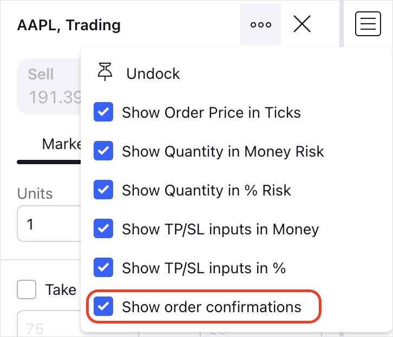Focus the Units quantity input field
Viewport: 393px width, 337px height.
pyautogui.click(x=49, y=223)
